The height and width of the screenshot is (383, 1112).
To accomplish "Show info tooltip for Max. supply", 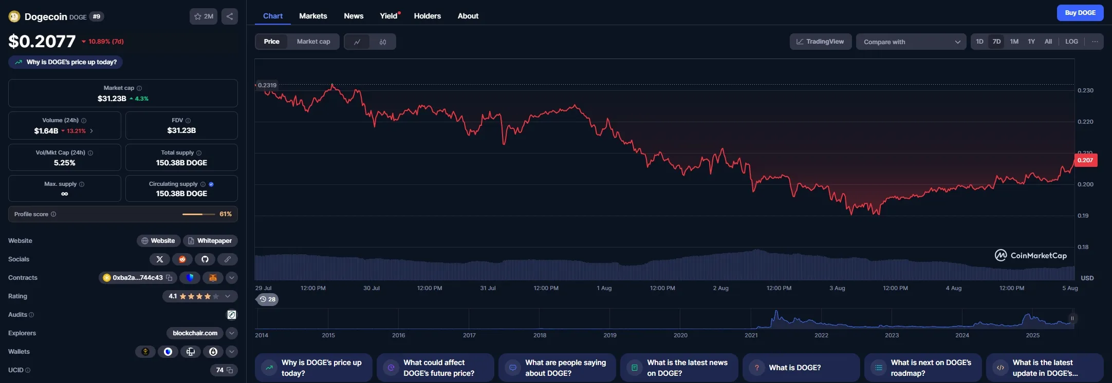I will coord(82,184).
